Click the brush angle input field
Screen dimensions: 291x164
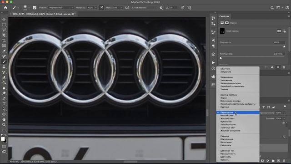tap(173, 8)
